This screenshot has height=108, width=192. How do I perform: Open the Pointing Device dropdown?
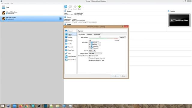tap(95, 53)
